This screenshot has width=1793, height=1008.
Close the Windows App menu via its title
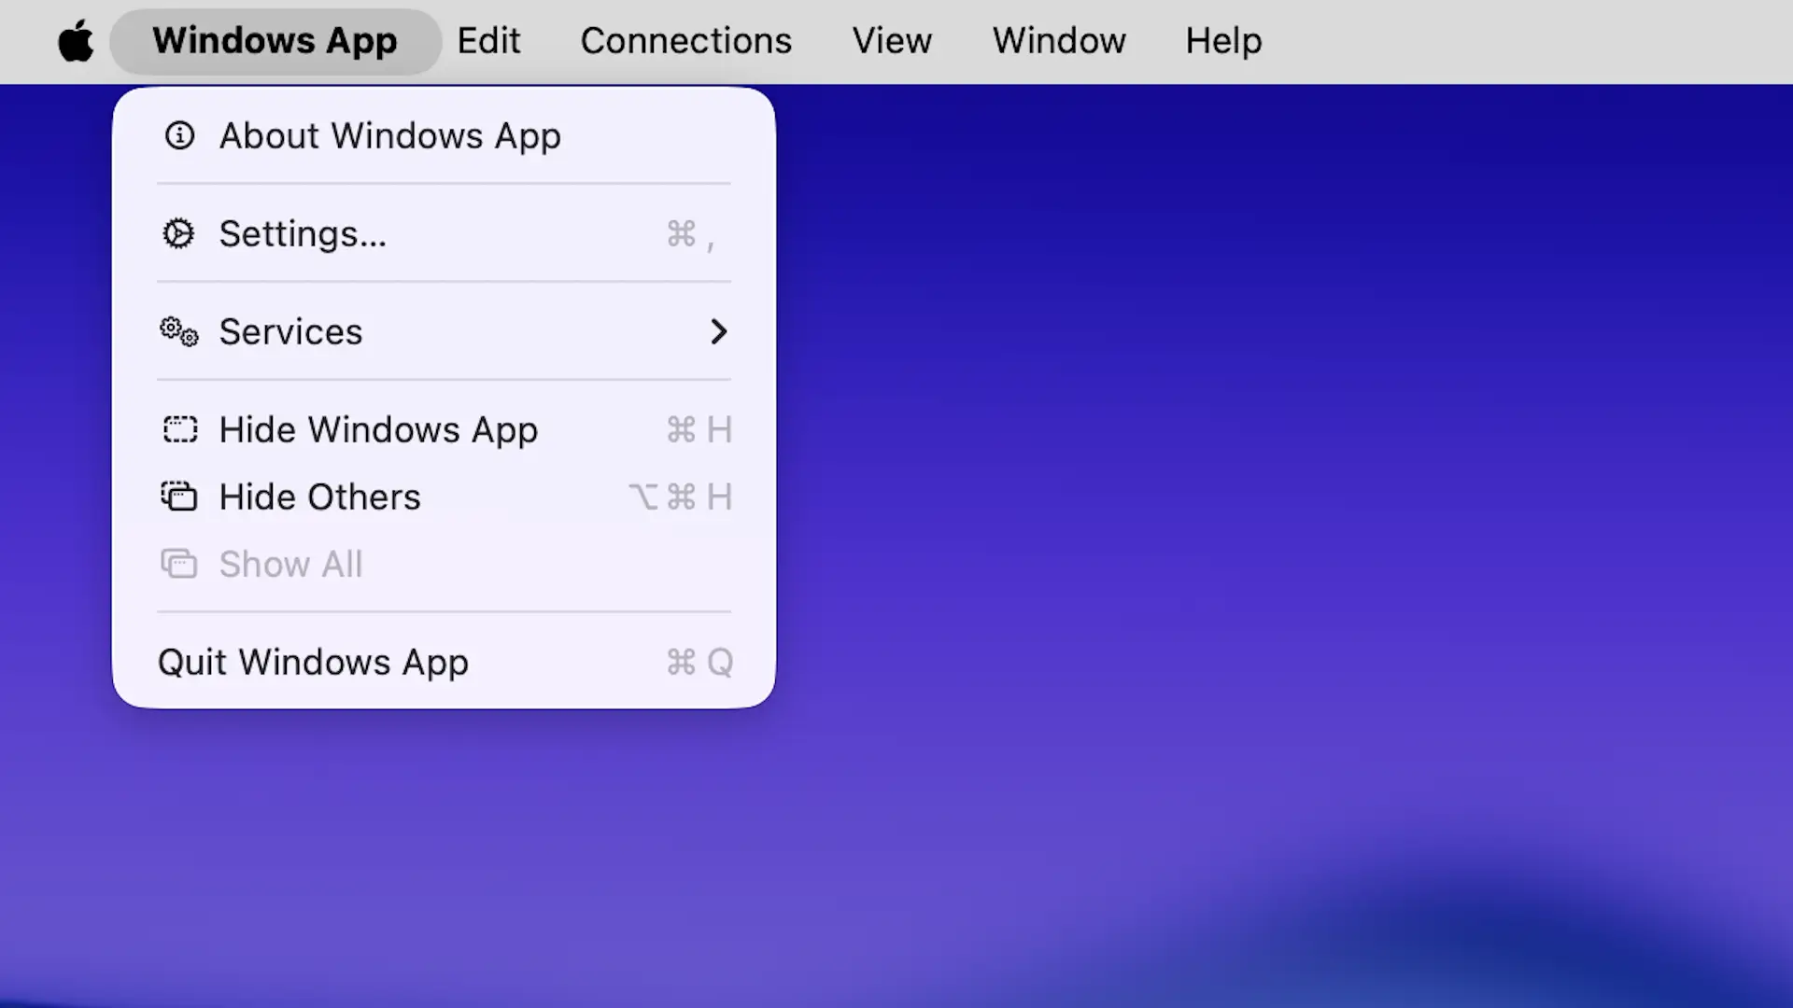(275, 41)
